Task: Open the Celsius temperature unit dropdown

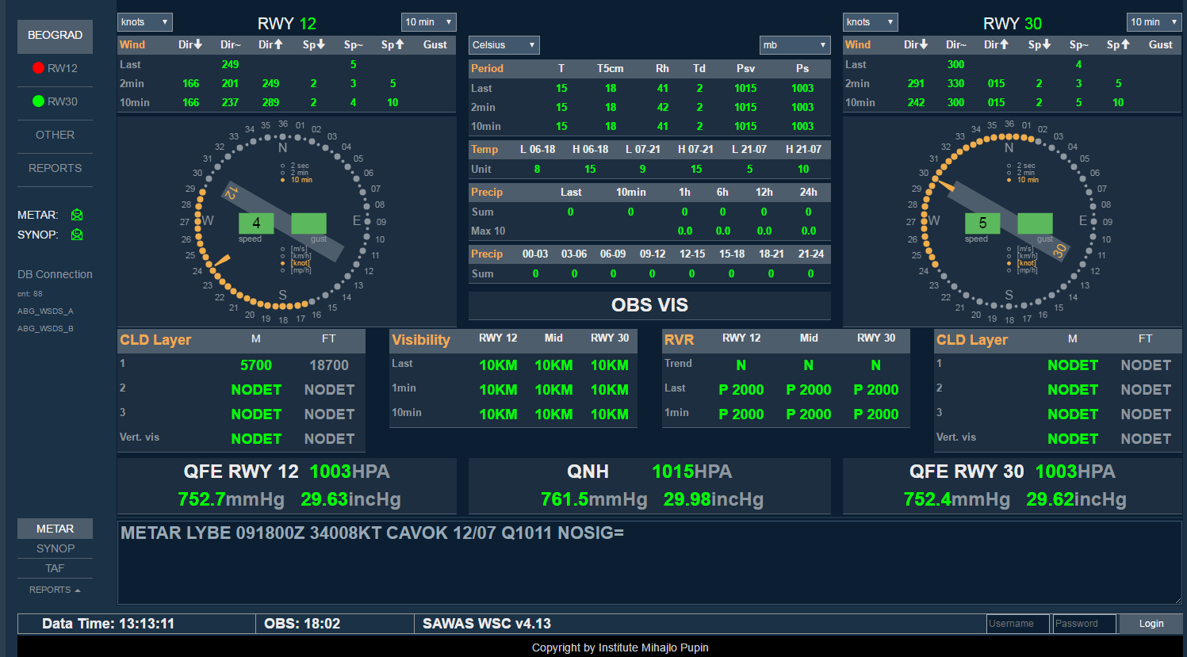Action: click(x=504, y=45)
